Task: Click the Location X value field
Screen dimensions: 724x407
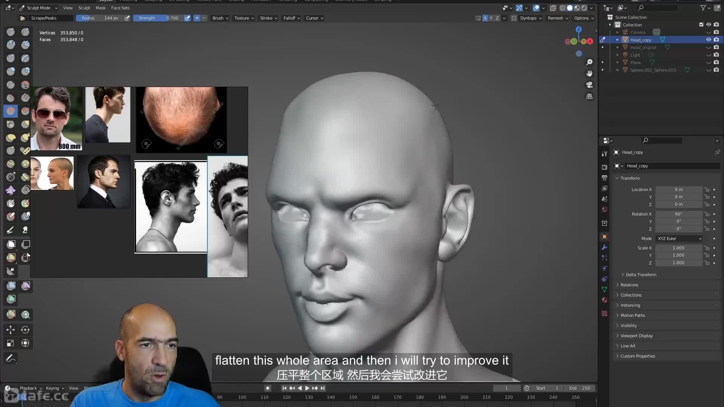Action: tap(679, 190)
